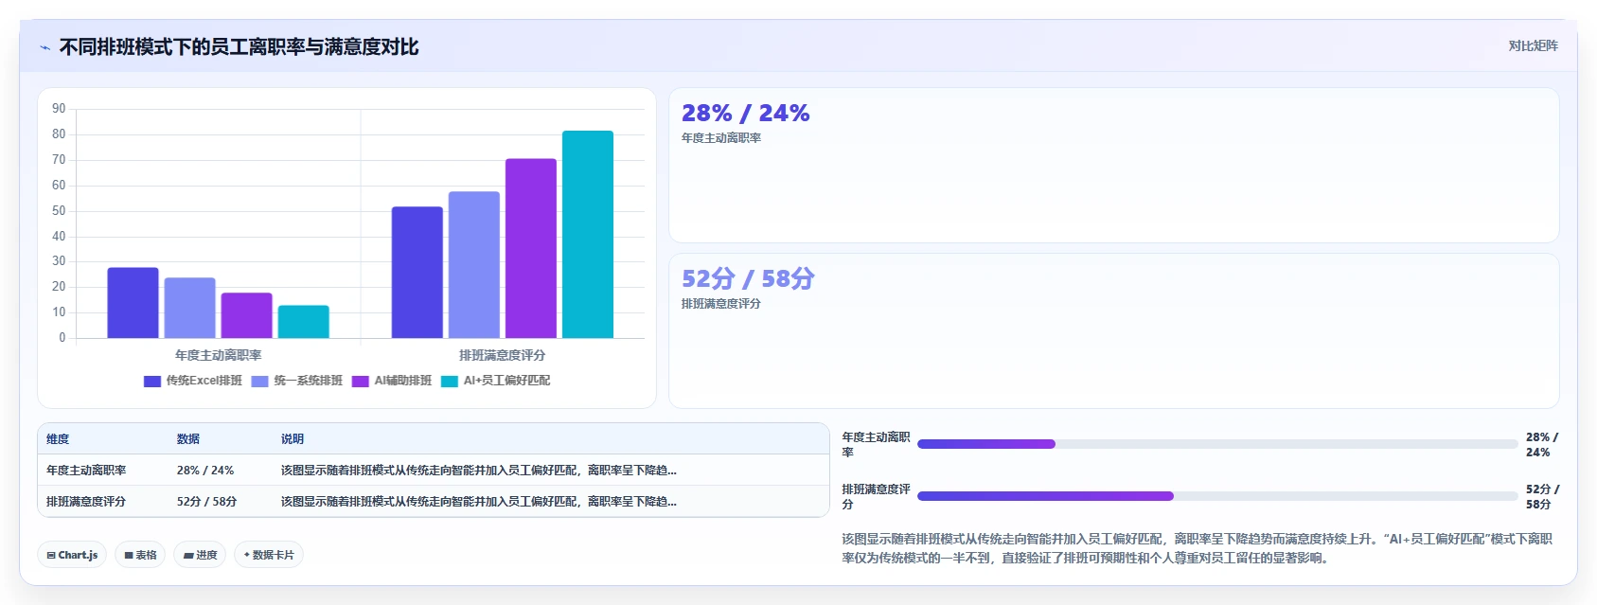Click the 传统Excel排班 bar for 年度主动离职率
The height and width of the screenshot is (605, 1597).
click(133, 303)
